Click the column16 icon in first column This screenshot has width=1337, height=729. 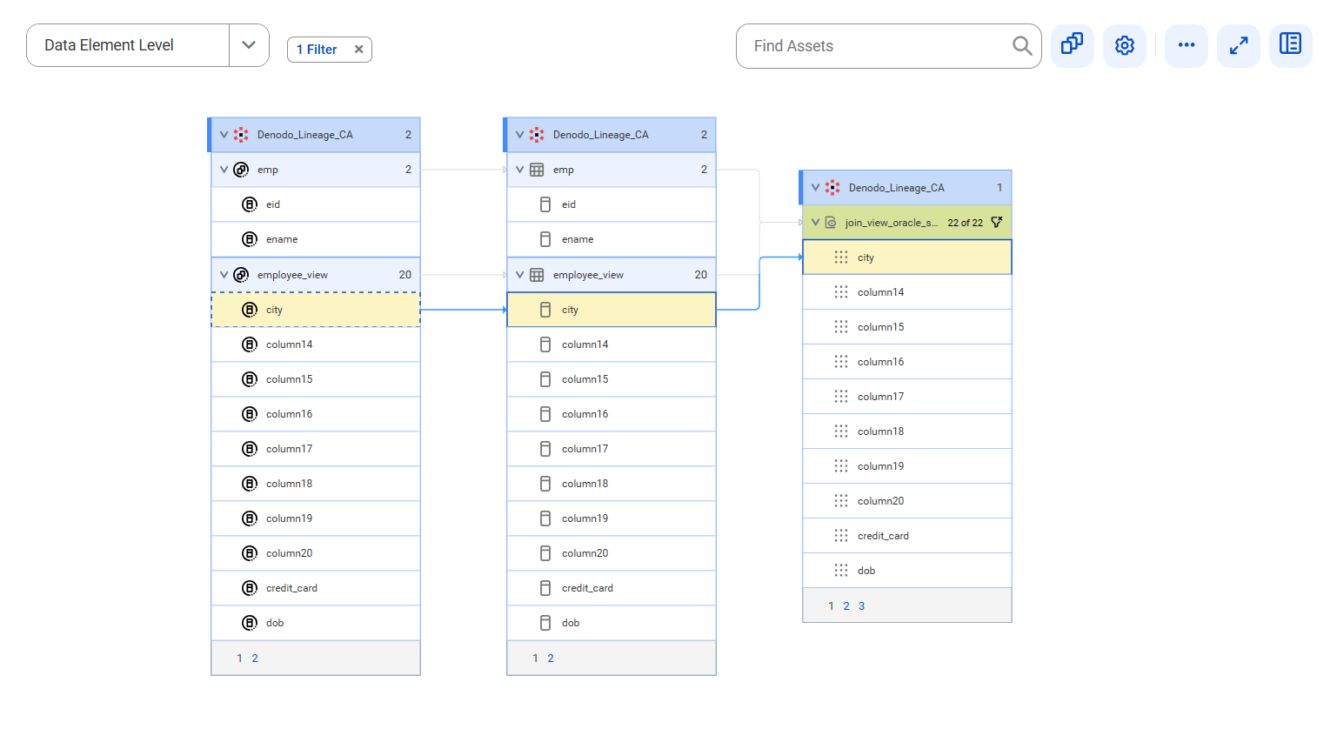tap(250, 414)
